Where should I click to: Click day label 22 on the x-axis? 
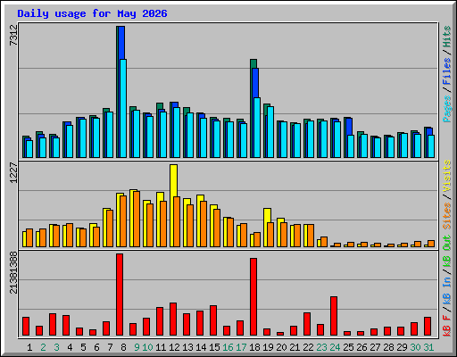point(308,347)
